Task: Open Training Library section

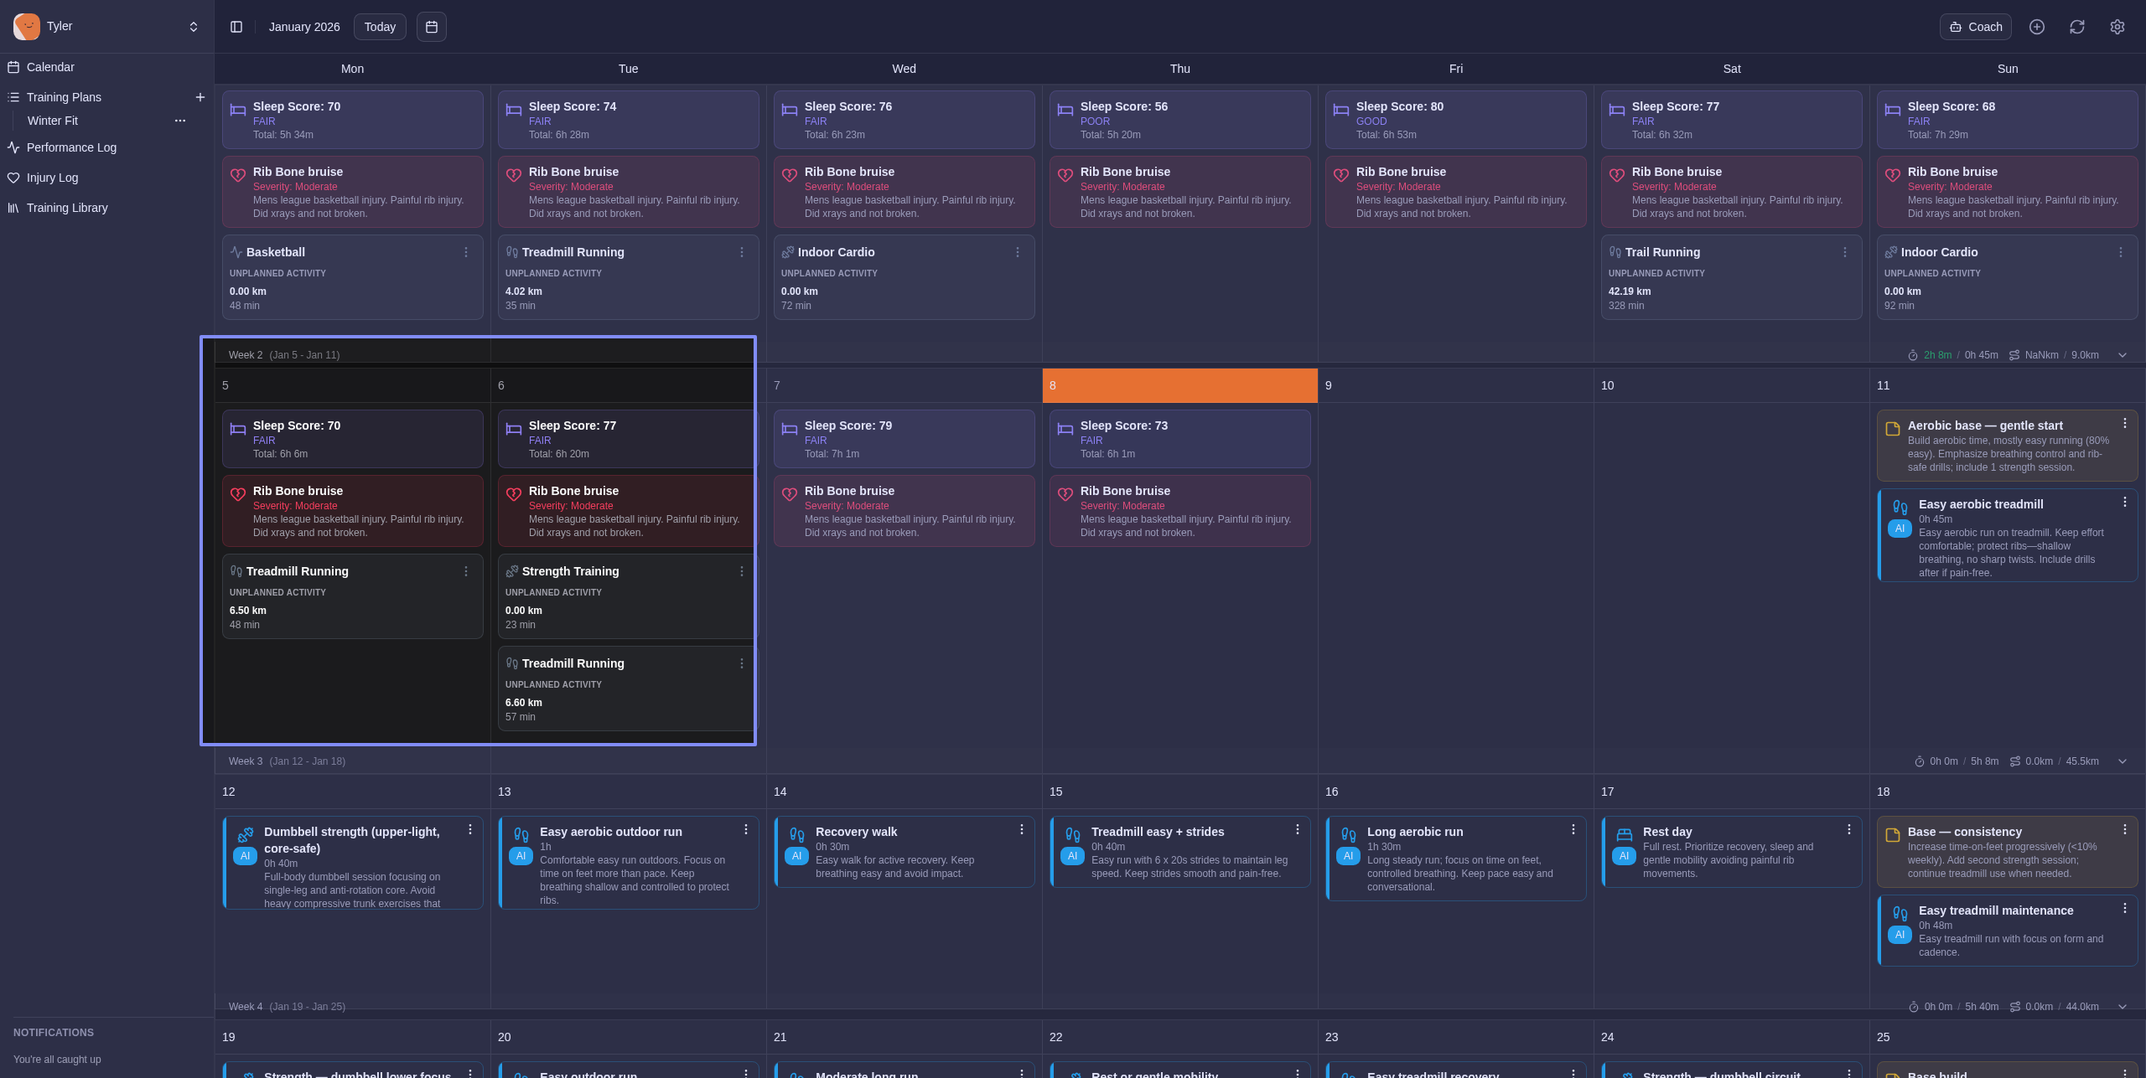Action: pyautogui.click(x=67, y=208)
